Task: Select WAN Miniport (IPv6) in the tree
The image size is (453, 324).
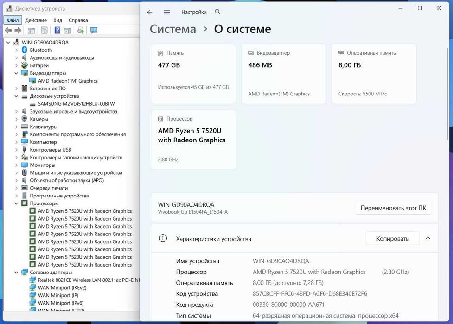Action: pyautogui.click(x=61, y=303)
